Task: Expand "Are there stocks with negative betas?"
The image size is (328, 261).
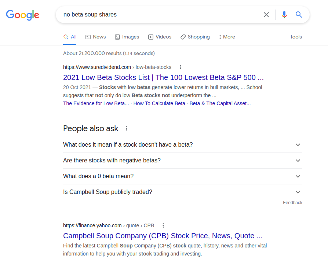Action: coord(182,161)
